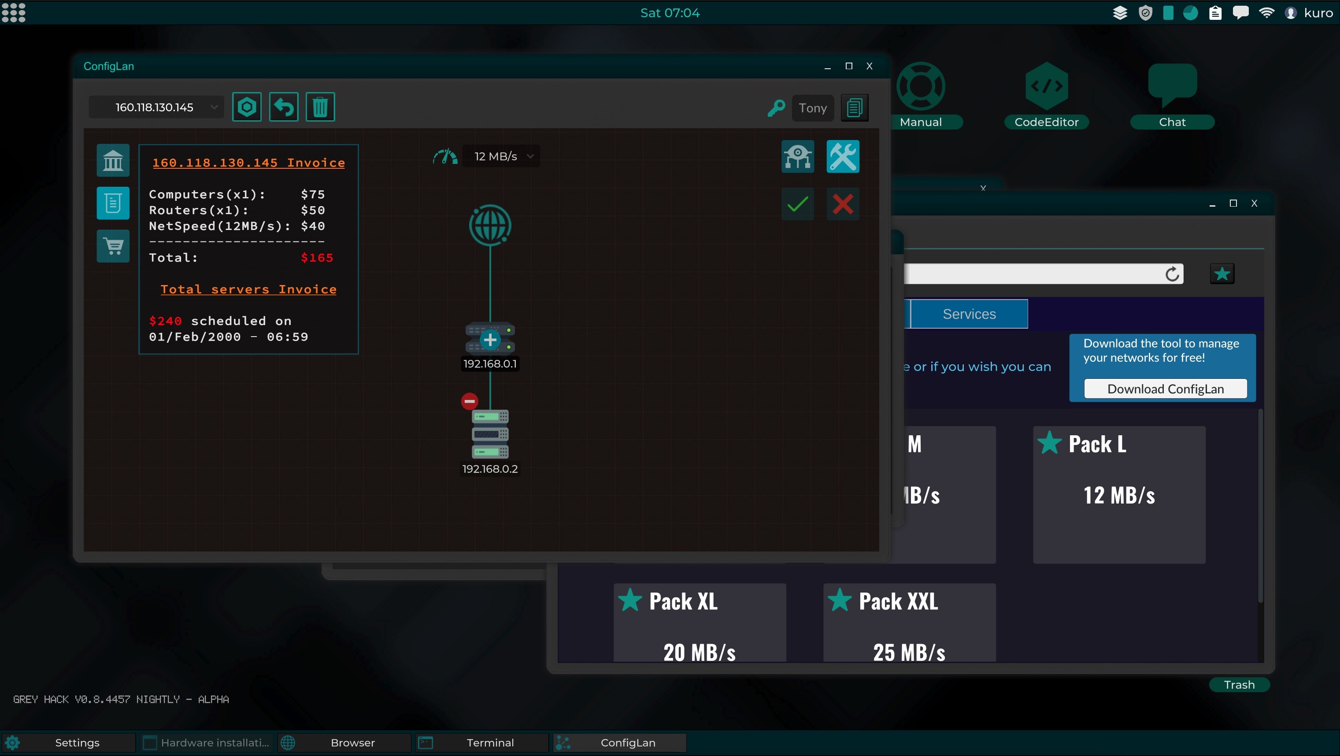Click the Total servers Invoice link

tap(248, 288)
